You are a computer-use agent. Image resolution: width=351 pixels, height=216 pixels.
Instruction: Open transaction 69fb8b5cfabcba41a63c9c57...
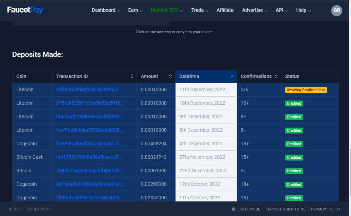[89, 89]
